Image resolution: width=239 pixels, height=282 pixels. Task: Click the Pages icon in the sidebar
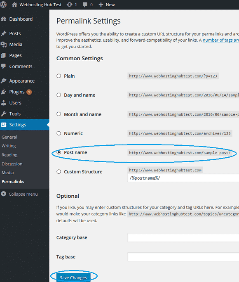[4, 55]
